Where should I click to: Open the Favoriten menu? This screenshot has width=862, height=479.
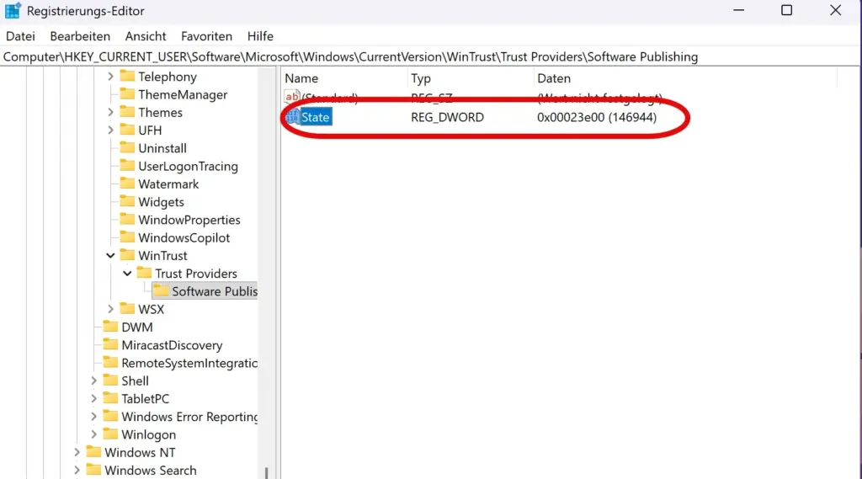[x=207, y=36]
